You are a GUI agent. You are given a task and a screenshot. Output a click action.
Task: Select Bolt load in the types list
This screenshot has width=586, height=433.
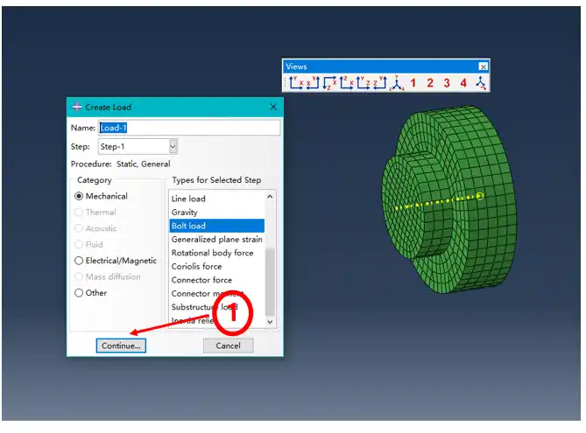(216, 226)
